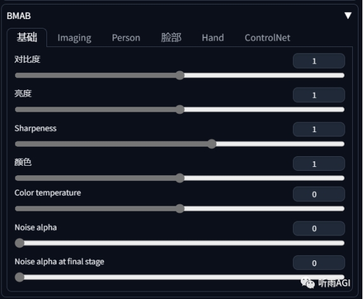Click the 对比度 value input box
This screenshot has width=363, height=299.
tap(318, 61)
